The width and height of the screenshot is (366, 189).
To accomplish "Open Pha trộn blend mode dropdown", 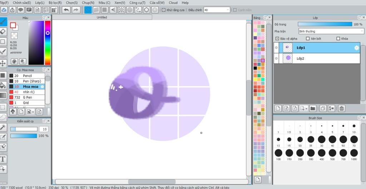I will (x=331, y=31).
